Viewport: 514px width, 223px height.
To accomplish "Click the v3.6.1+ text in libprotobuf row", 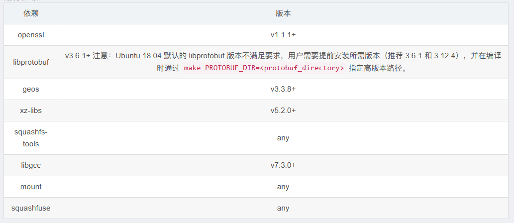I will click(x=77, y=56).
